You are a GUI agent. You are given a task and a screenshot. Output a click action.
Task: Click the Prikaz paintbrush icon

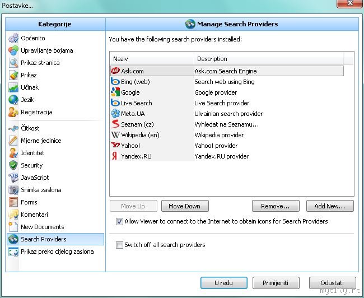13,75
